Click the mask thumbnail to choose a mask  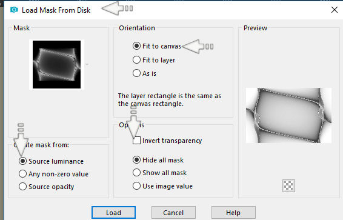[56, 64]
